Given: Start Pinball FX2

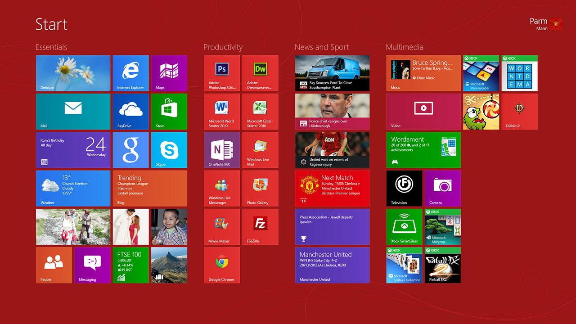Looking at the screenshot, I should 442,265.
